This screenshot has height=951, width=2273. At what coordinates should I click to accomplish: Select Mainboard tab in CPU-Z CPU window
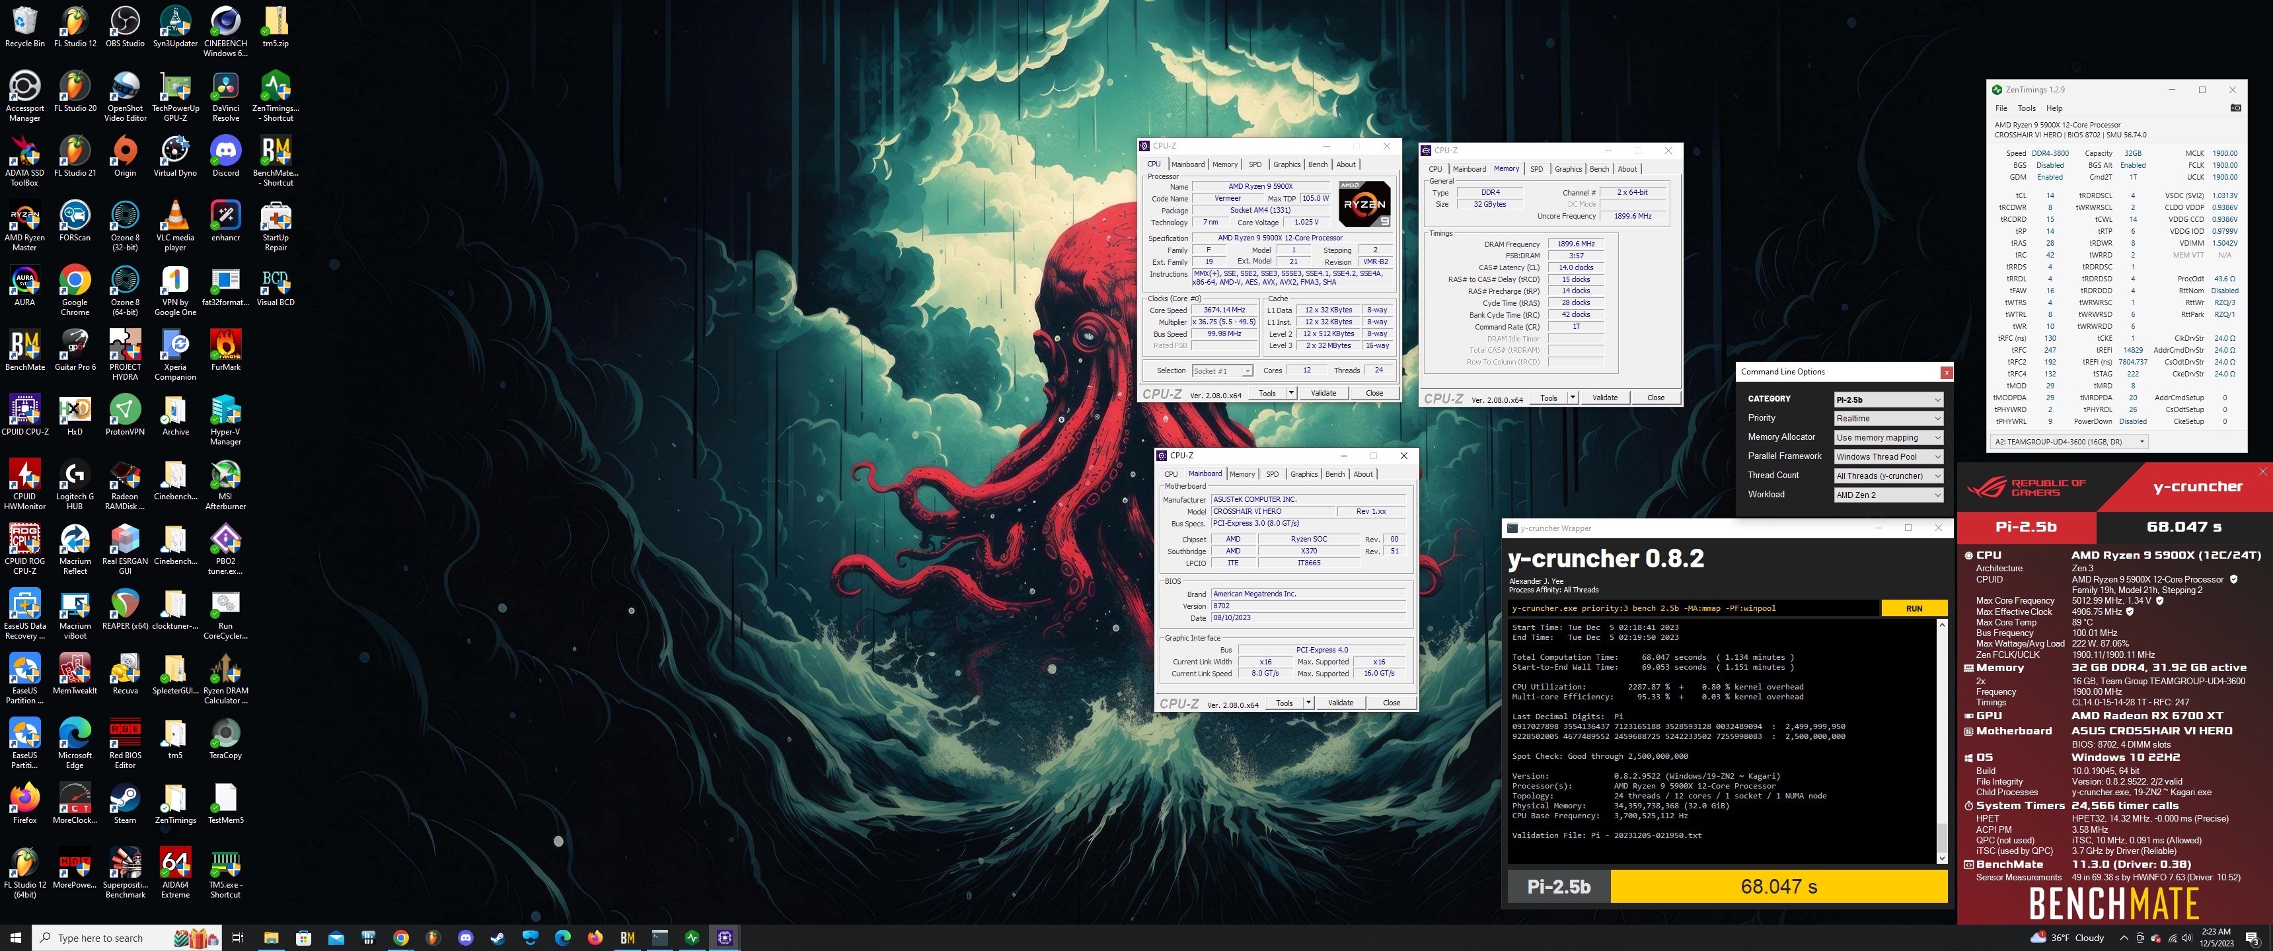(x=1187, y=164)
